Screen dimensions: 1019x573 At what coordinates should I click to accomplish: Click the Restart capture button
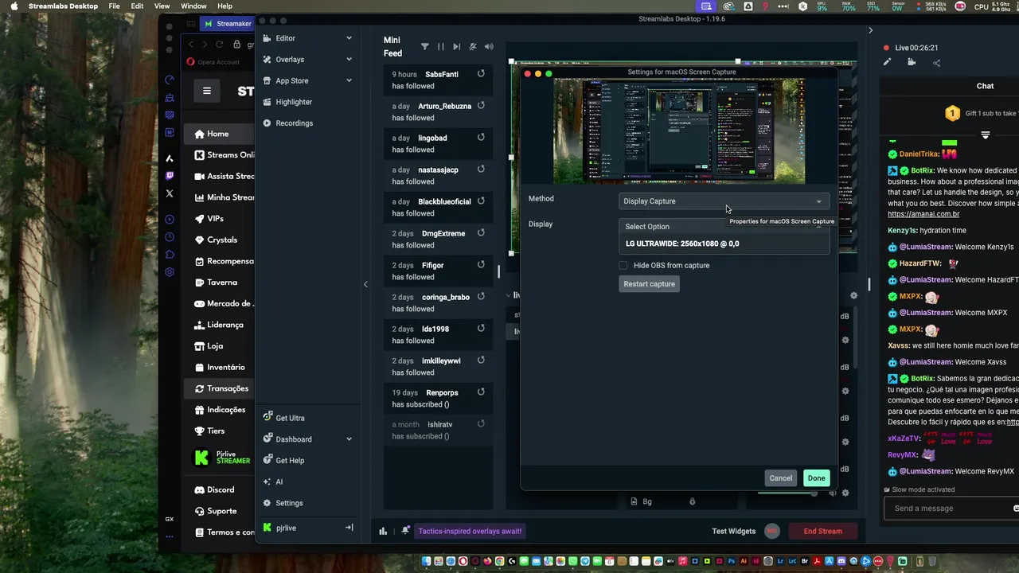coord(650,284)
